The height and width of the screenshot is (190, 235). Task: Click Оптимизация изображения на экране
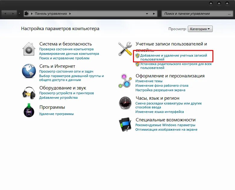coord(166,129)
